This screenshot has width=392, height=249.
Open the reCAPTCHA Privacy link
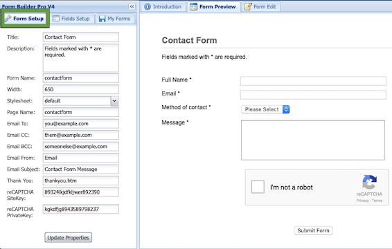362,201
